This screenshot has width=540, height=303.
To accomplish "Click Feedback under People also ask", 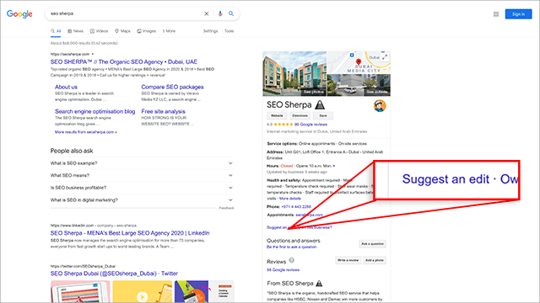I will pos(226,208).
